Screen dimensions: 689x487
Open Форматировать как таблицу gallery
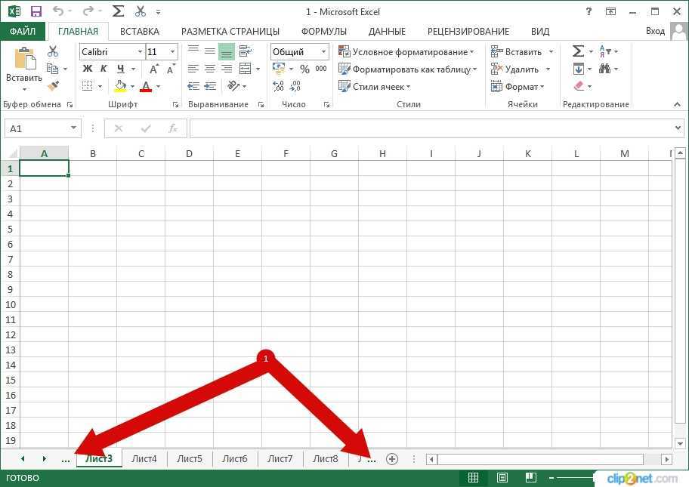407,69
